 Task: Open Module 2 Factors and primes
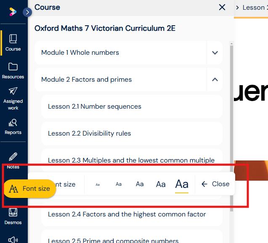[x=120, y=80]
